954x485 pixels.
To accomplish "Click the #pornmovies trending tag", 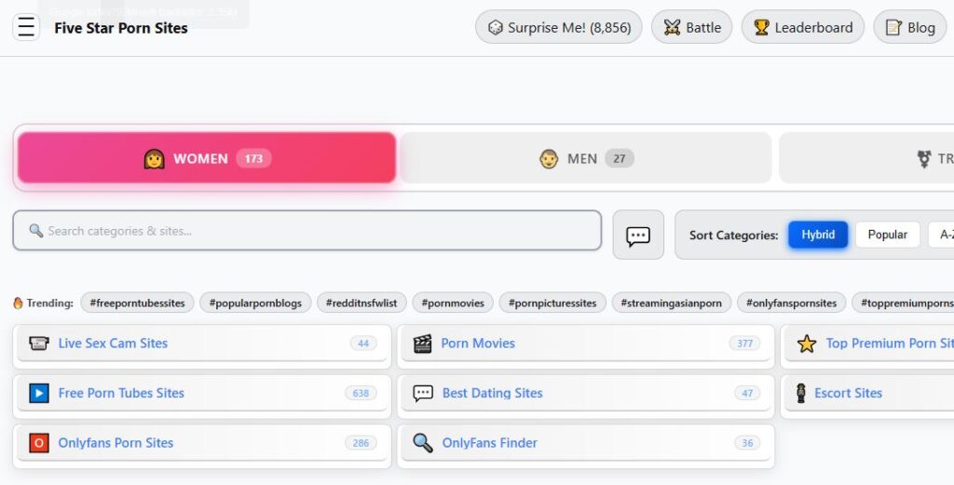I will click(453, 303).
